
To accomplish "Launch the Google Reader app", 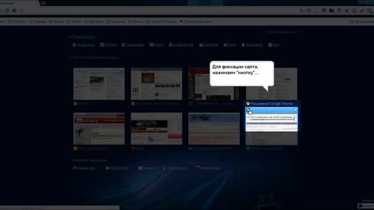I will 181,45.
